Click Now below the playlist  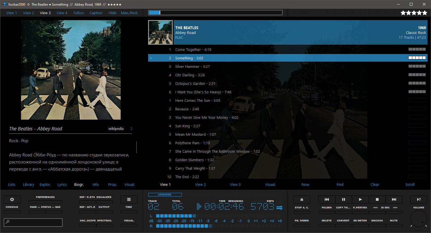(x=305, y=184)
